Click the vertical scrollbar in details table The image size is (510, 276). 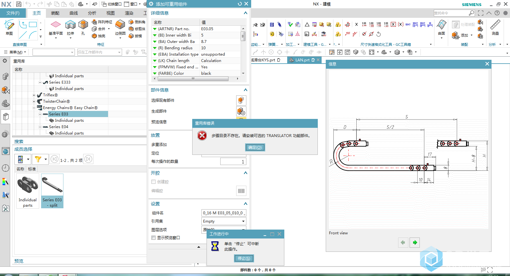[x=243, y=36]
